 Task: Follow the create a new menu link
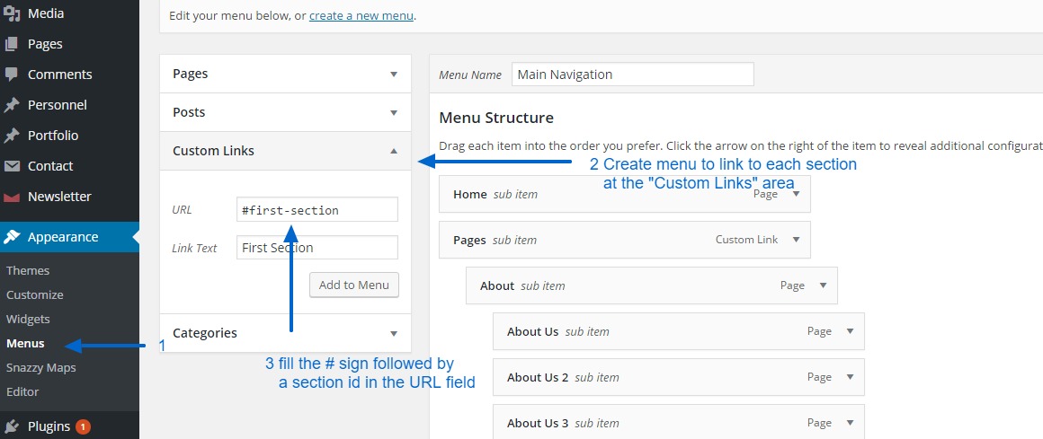pos(361,15)
